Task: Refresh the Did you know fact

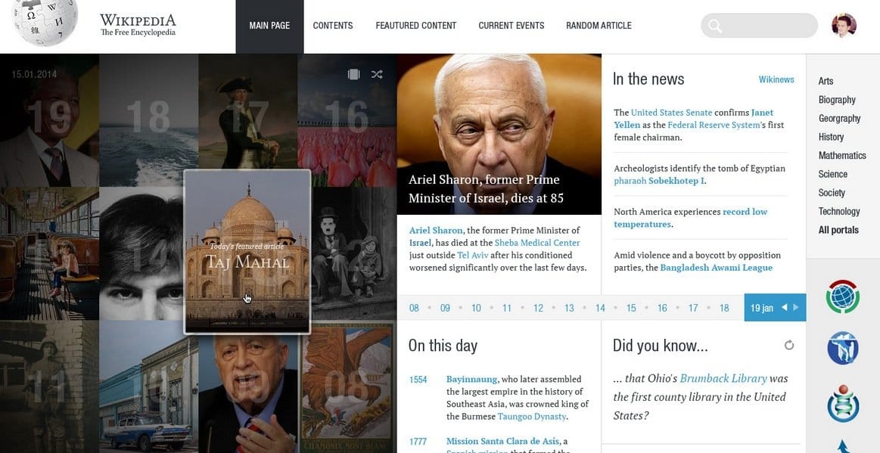Action: pyautogui.click(x=789, y=346)
